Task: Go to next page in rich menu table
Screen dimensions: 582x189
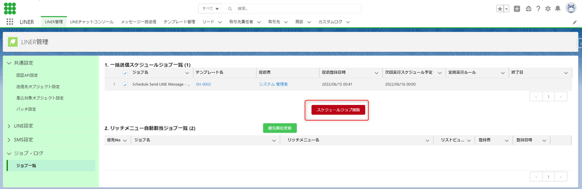Action: coord(561,177)
